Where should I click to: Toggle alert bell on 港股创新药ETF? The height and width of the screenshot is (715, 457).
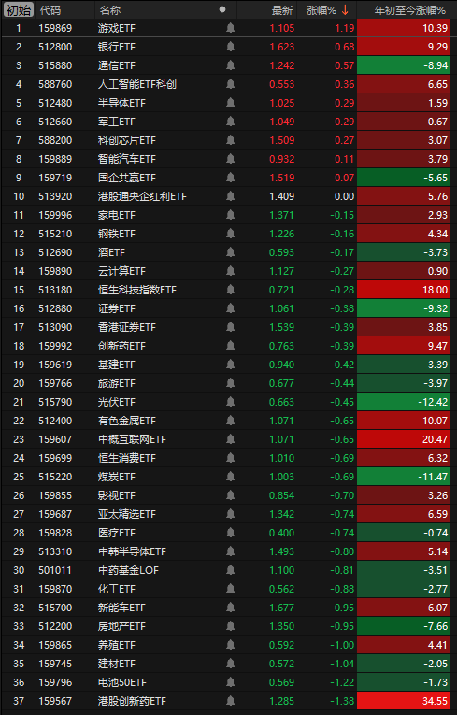(x=230, y=701)
